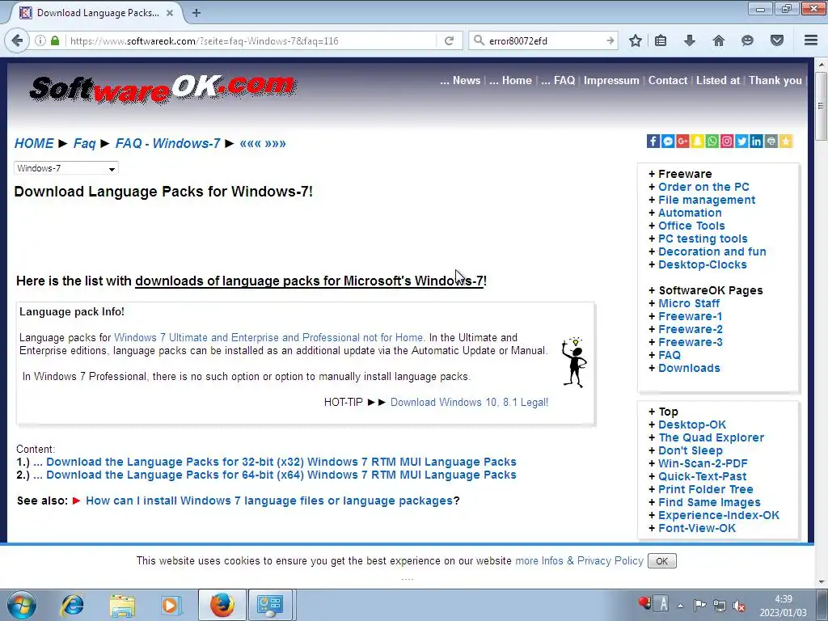This screenshot has height=621, width=828.
Task: Share page via Instagram icon
Action: tap(727, 141)
